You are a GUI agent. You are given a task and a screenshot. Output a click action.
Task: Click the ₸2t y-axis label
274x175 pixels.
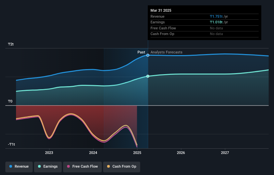point(11,44)
